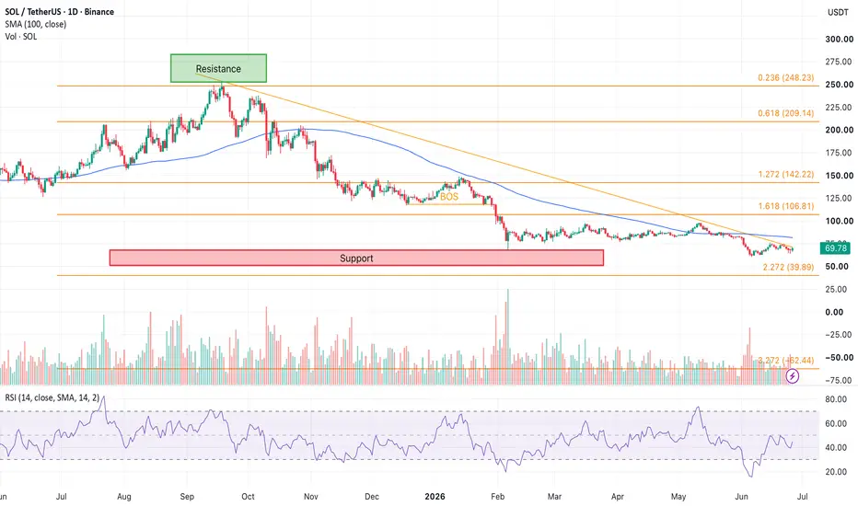The width and height of the screenshot is (858, 506).
Task: Select the BOS label on chart
Action: [x=448, y=197]
